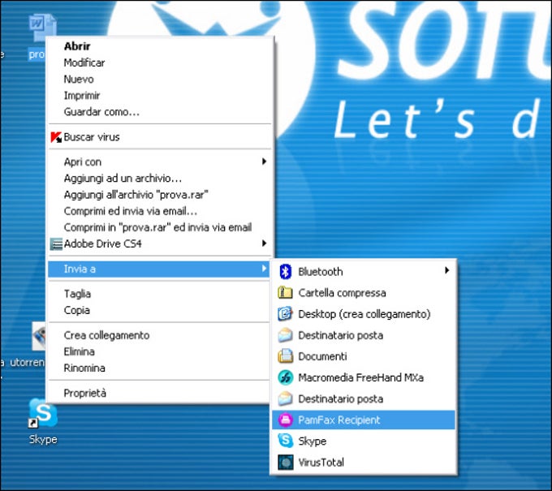
Task: Select the Documenti label in submenu
Action: (x=322, y=356)
